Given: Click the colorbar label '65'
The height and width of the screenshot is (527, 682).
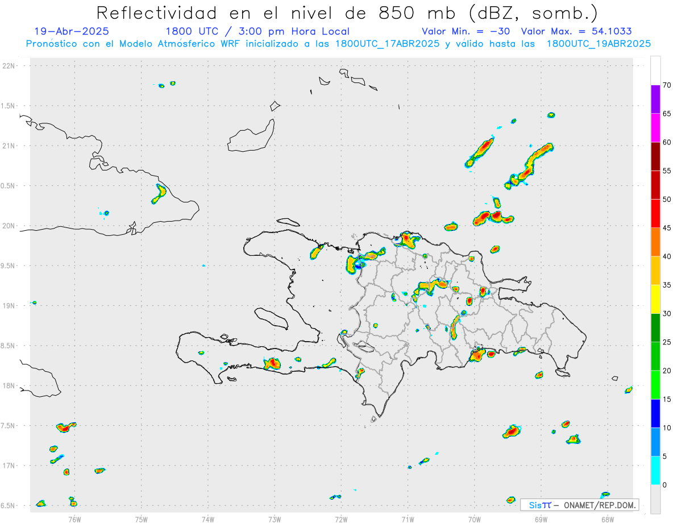Looking at the screenshot, I should click(667, 114).
